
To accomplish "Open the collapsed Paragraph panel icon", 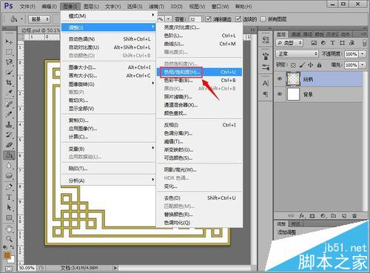I will coord(266,94).
